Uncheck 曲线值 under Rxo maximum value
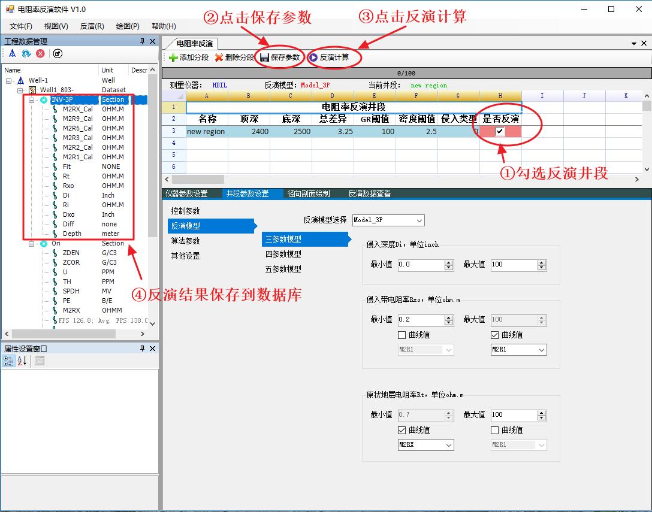Image resolution: width=652 pixels, height=512 pixels. [x=495, y=335]
